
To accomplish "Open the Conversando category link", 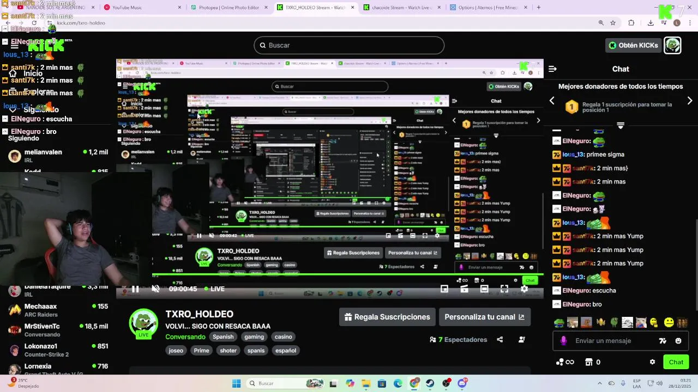I will [x=185, y=337].
